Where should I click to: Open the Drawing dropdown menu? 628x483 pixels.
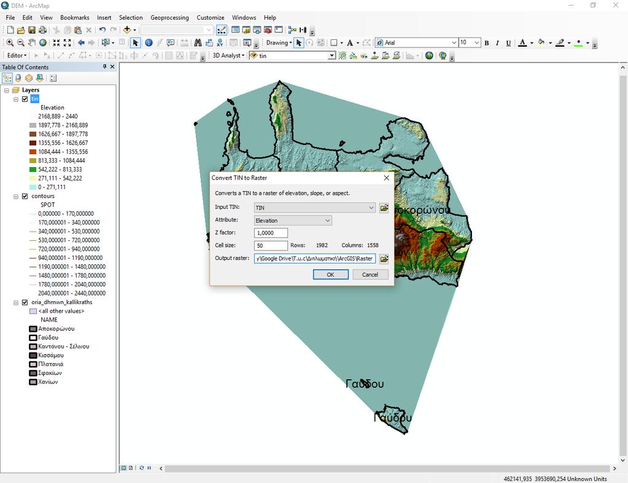[x=279, y=42]
